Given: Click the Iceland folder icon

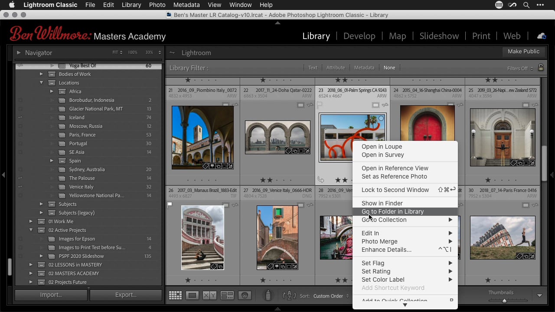Looking at the screenshot, I should pyautogui.click(x=62, y=117).
